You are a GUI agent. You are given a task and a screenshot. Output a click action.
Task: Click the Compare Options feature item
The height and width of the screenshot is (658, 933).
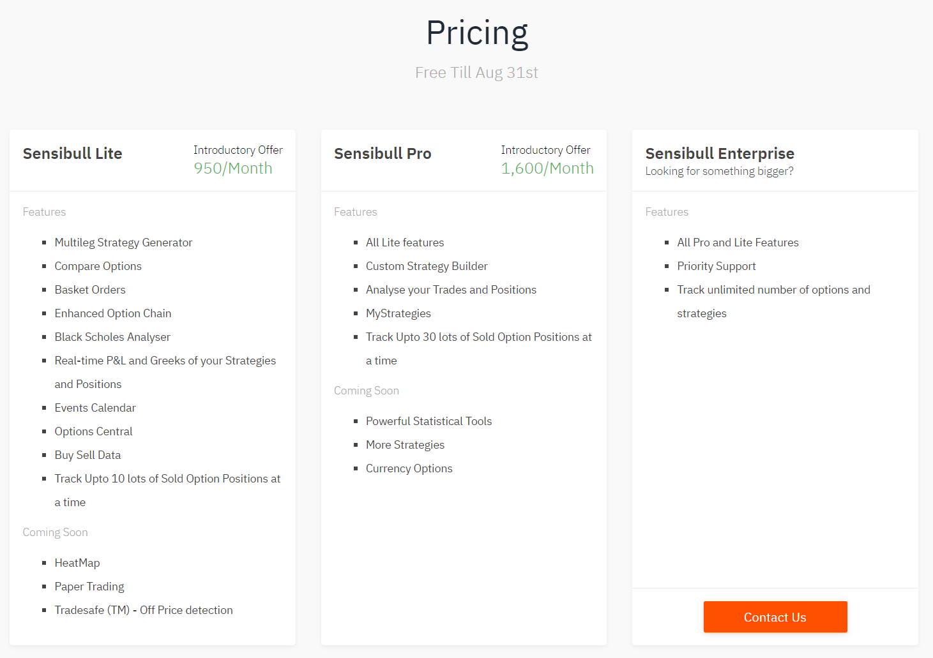[x=98, y=266]
